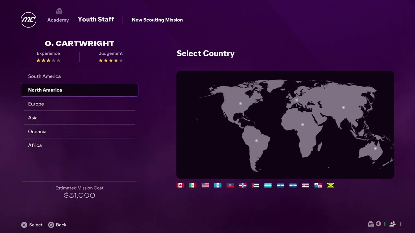415x233 pixels.
Task: Click the New Scouting Mission breadcrumb
Action: point(157,20)
